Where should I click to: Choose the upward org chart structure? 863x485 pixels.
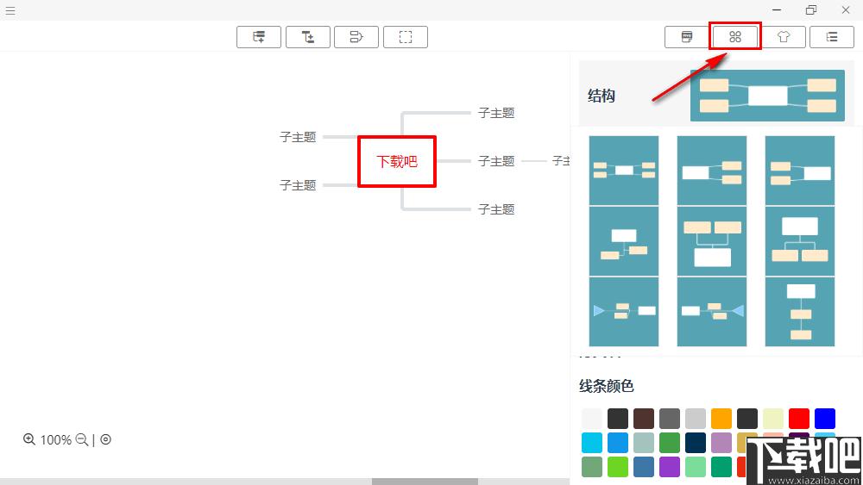tap(712, 241)
